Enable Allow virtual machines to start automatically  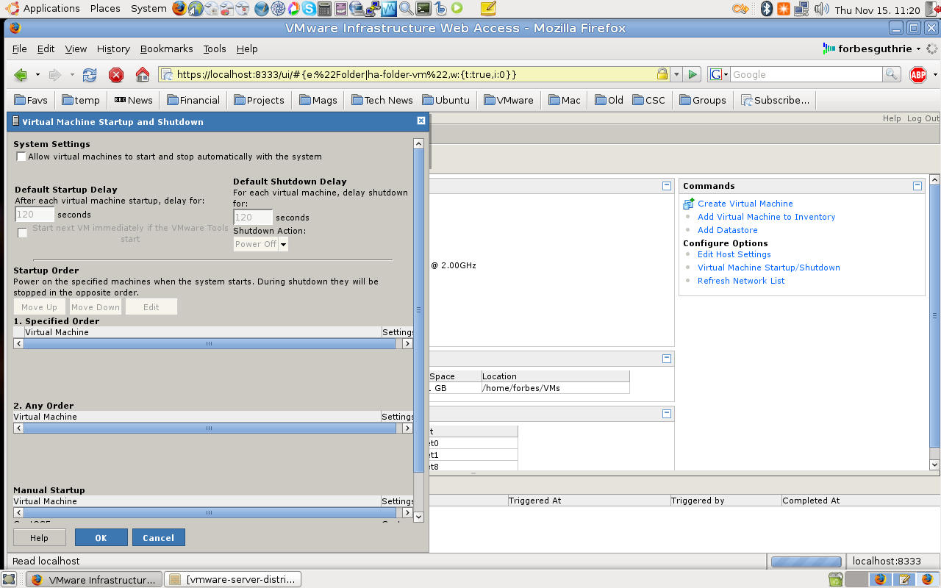[21, 157]
